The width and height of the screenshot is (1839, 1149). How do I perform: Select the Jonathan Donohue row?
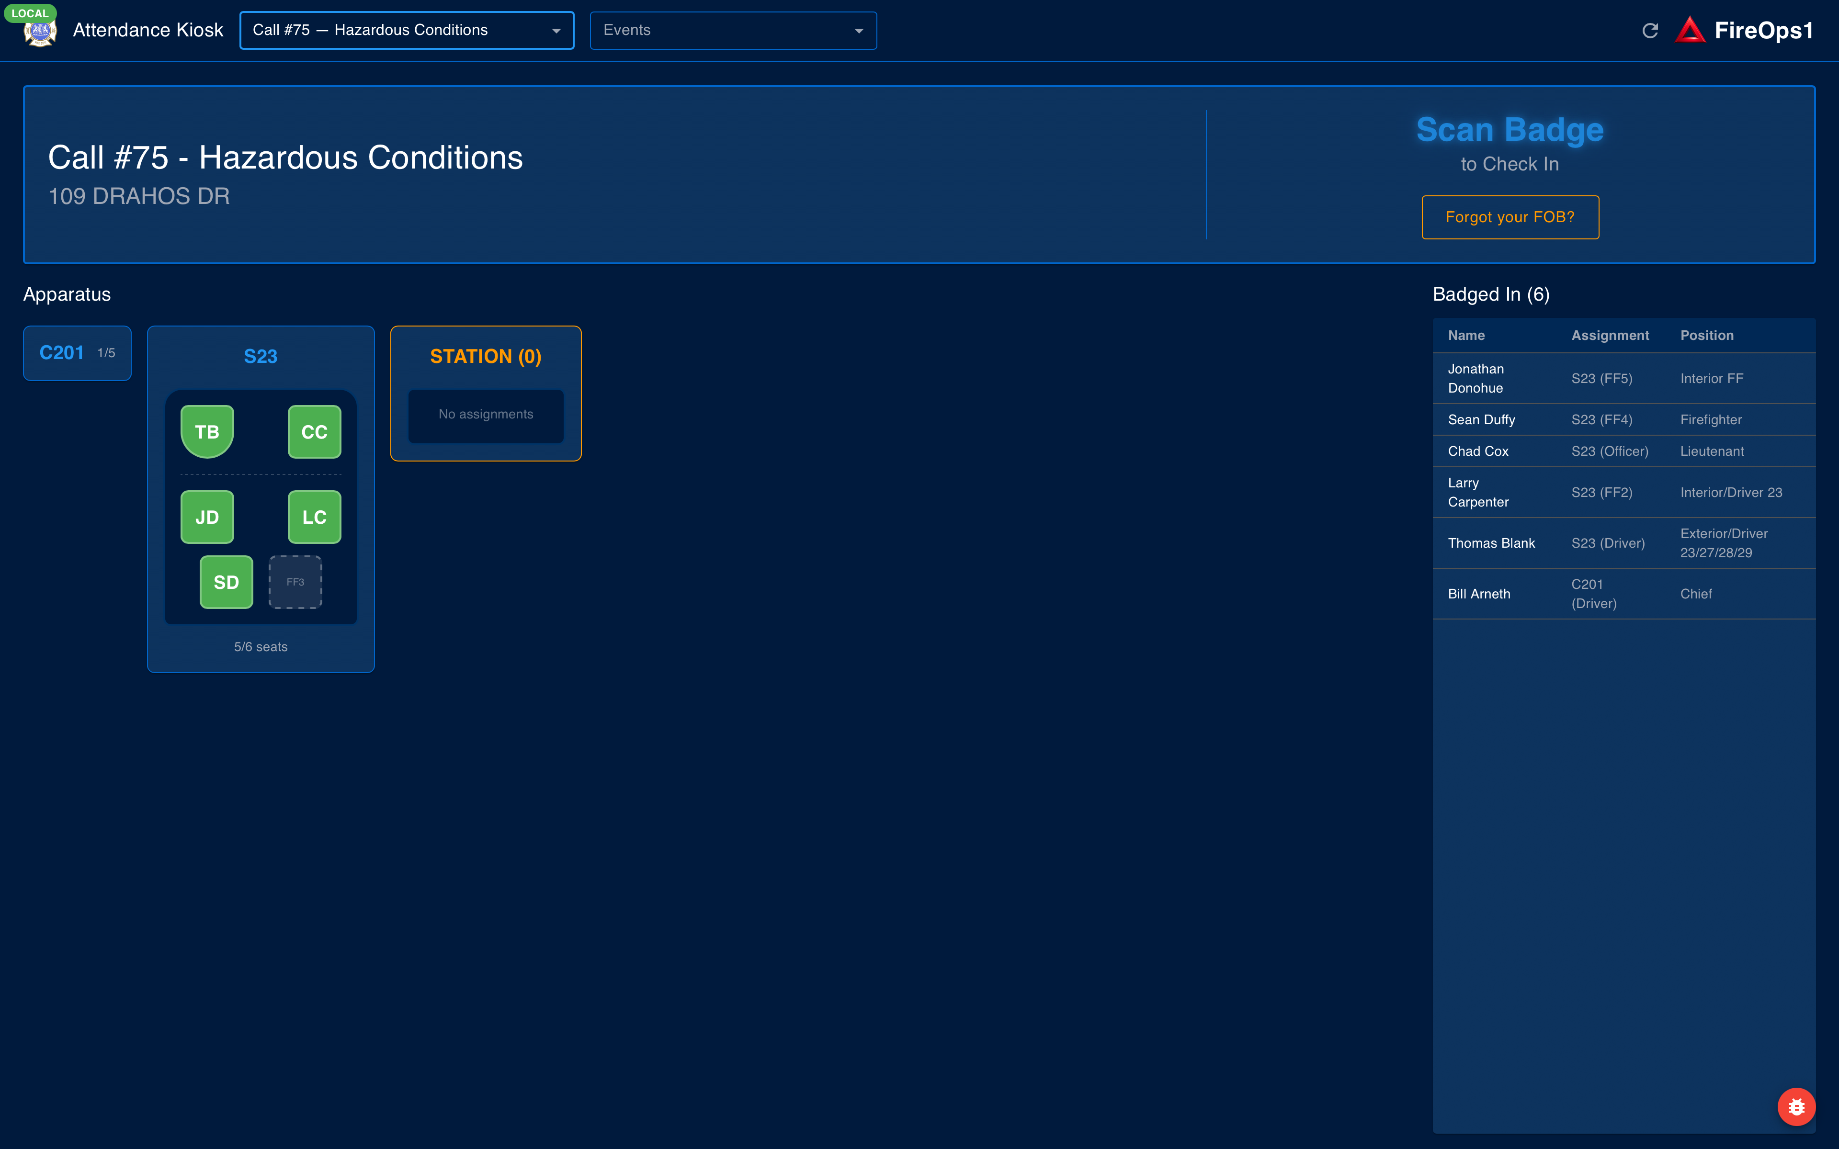pyautogui.click(x=1624, y=378)
